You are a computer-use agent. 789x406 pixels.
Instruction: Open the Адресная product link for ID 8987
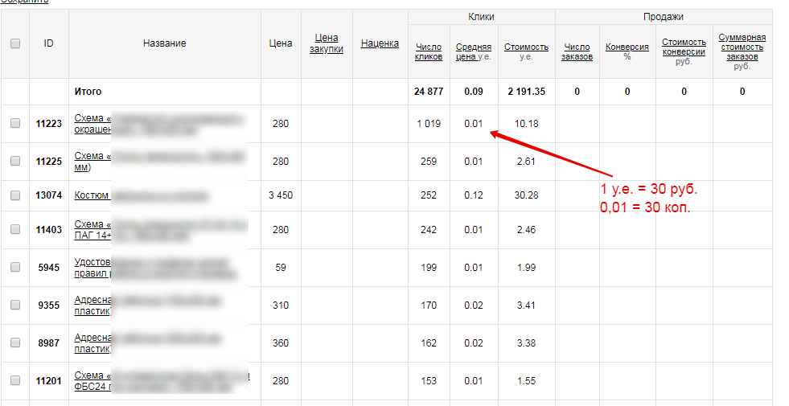coord(91,337)
